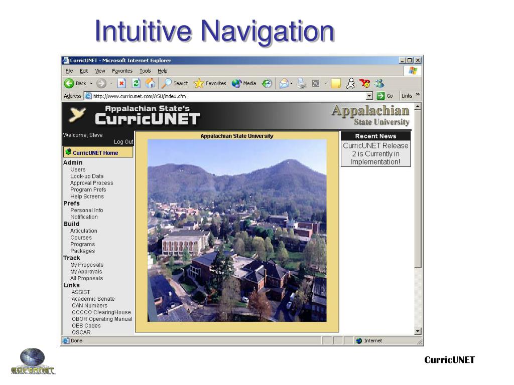514x385 pixels.
Task: Open the Programs build link
Action: click(x=82, y=244)
